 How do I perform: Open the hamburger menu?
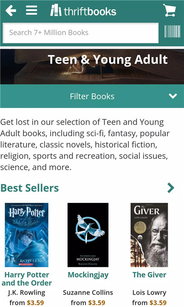point(31,10)
